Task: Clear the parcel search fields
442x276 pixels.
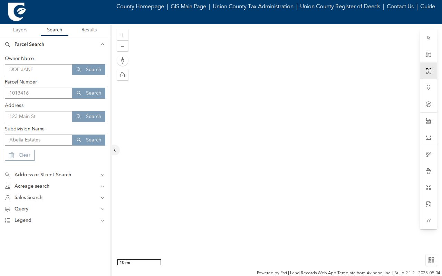Action: click(20, 155)
